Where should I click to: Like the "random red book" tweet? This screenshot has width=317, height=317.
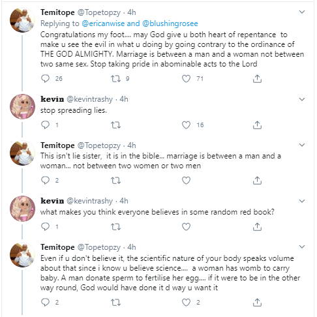point(186,227)
